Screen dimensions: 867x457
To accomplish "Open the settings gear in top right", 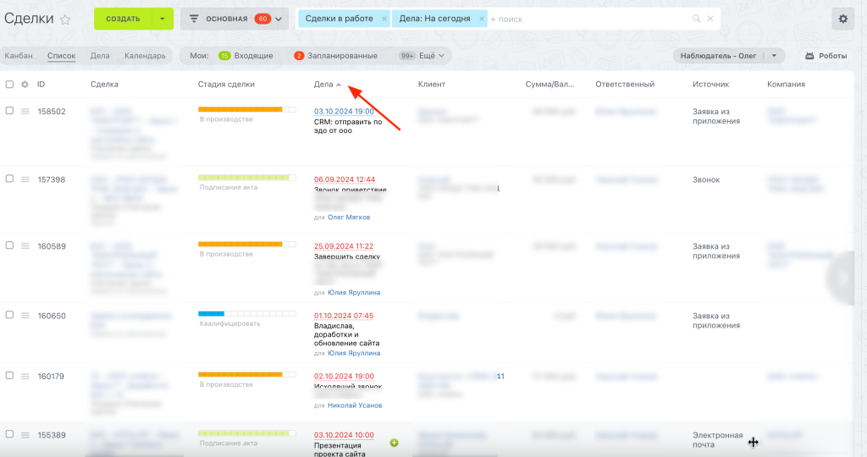I will pyautogui.click(x=842, y=19).
